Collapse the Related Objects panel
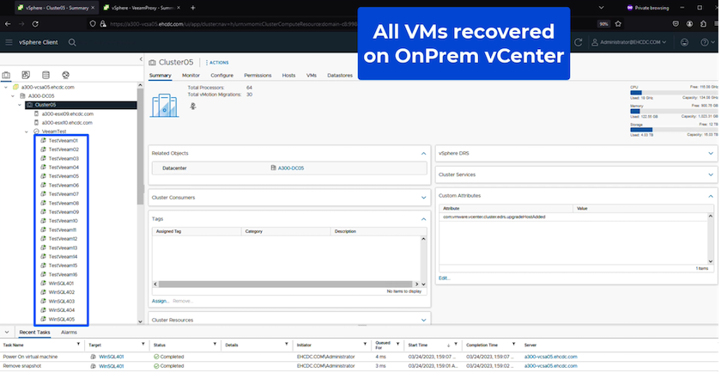Image resolution: width=721 pixels, height=373 pixels. [x=423, y=153]
